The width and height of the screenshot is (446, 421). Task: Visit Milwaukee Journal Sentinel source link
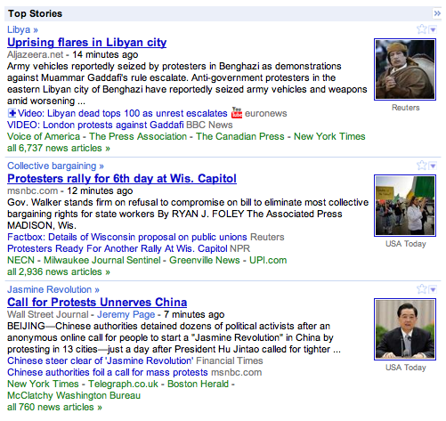102,260
